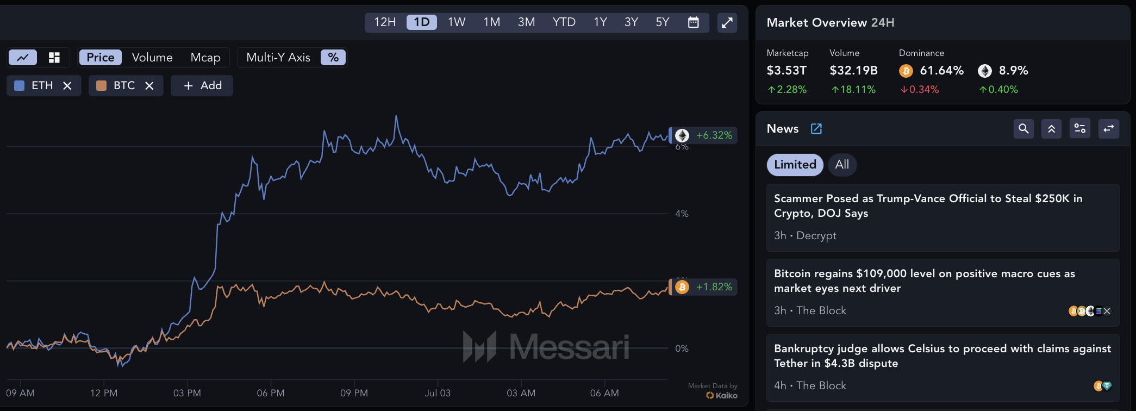Click the ETH blue color swatch
The width and height of the screenshot is (1136, 411).
tap(19, 85)
